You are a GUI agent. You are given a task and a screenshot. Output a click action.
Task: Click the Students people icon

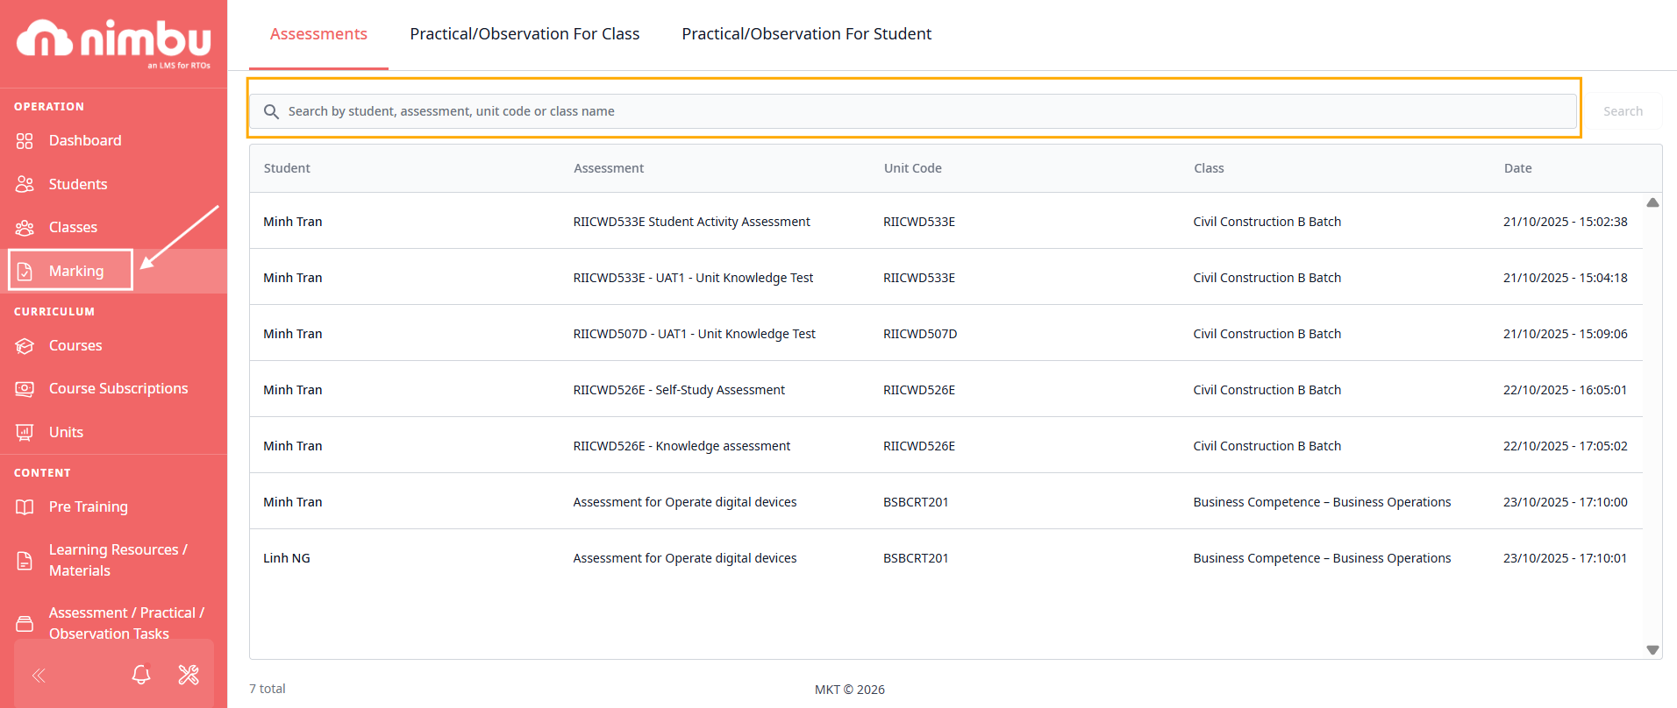25,184
